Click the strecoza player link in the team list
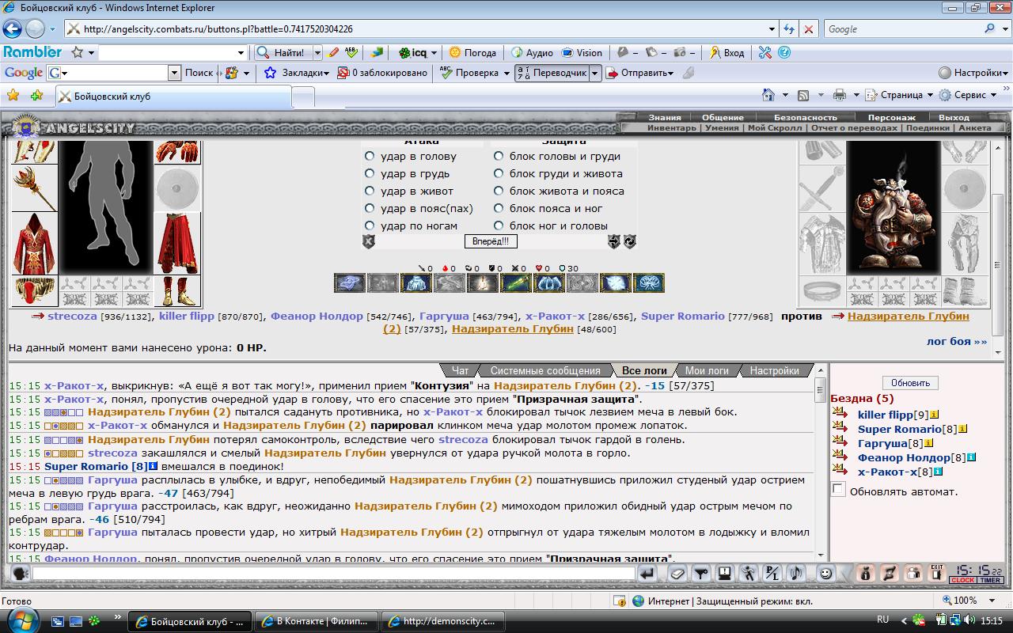 [x=72, y=316]
